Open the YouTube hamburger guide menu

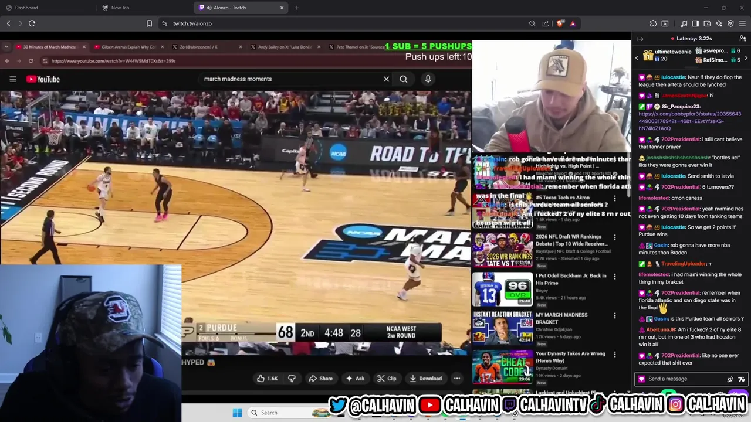(x=12, y=79)
